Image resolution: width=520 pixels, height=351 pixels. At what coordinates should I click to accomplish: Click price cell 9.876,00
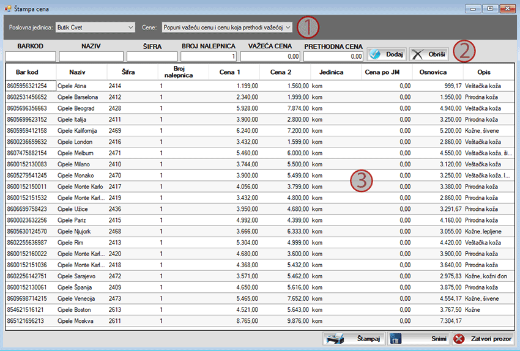285,321
